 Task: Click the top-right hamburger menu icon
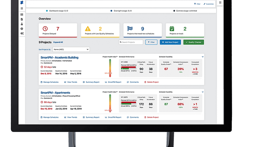pos(221,2)
